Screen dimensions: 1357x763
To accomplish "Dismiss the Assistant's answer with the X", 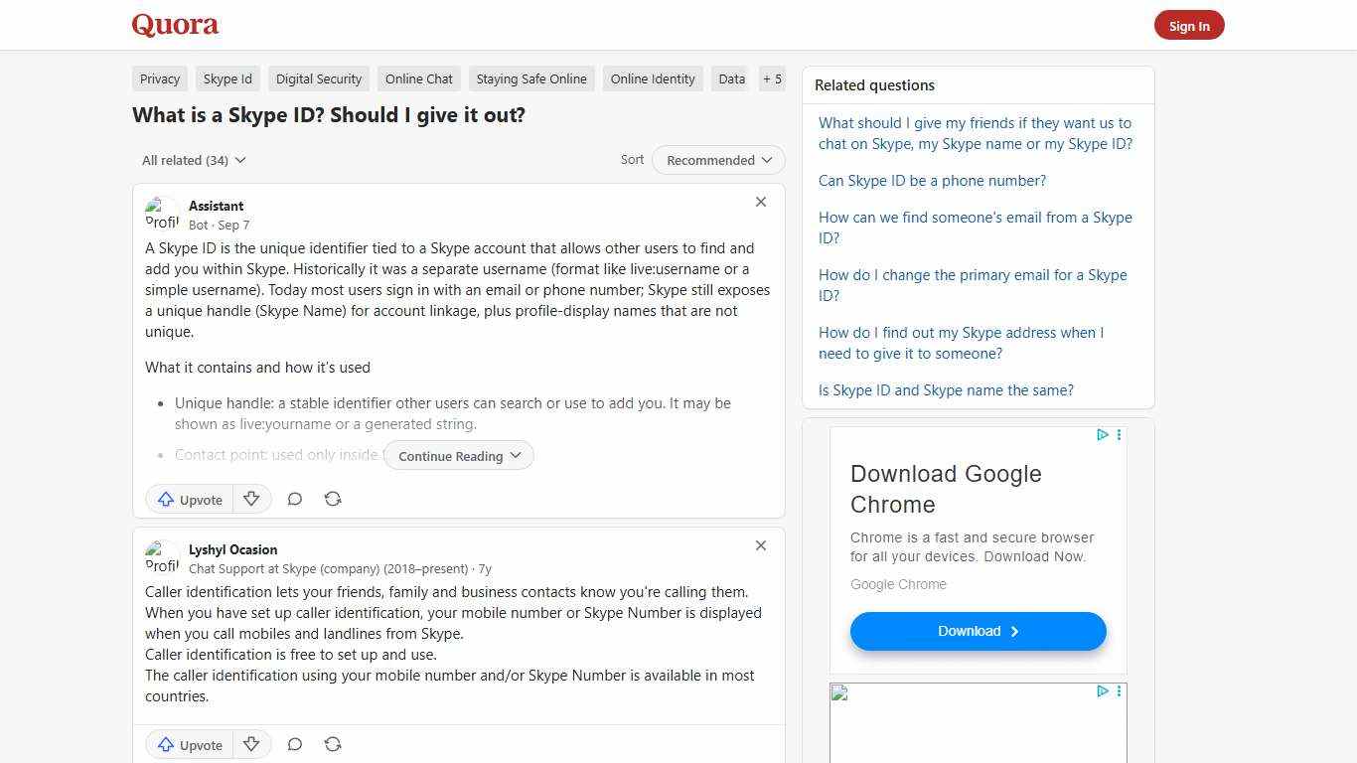I will (x=761, y=202).
